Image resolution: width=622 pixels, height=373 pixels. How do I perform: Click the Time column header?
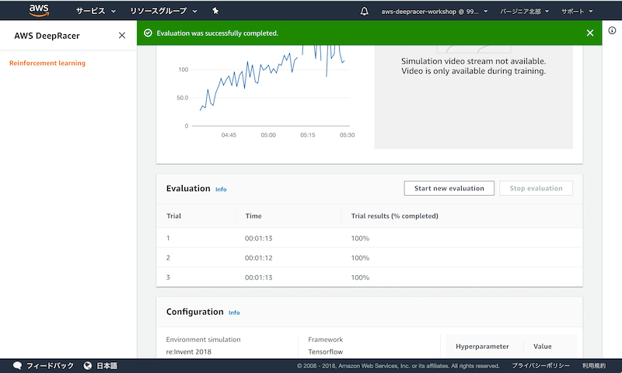[x=253, y=216]
